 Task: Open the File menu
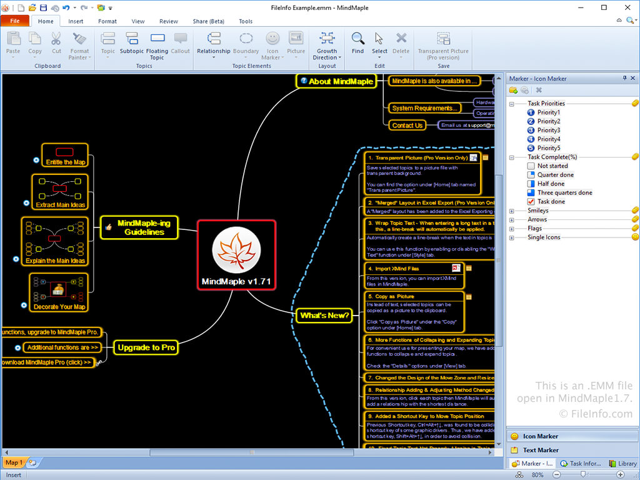point(15,21)
